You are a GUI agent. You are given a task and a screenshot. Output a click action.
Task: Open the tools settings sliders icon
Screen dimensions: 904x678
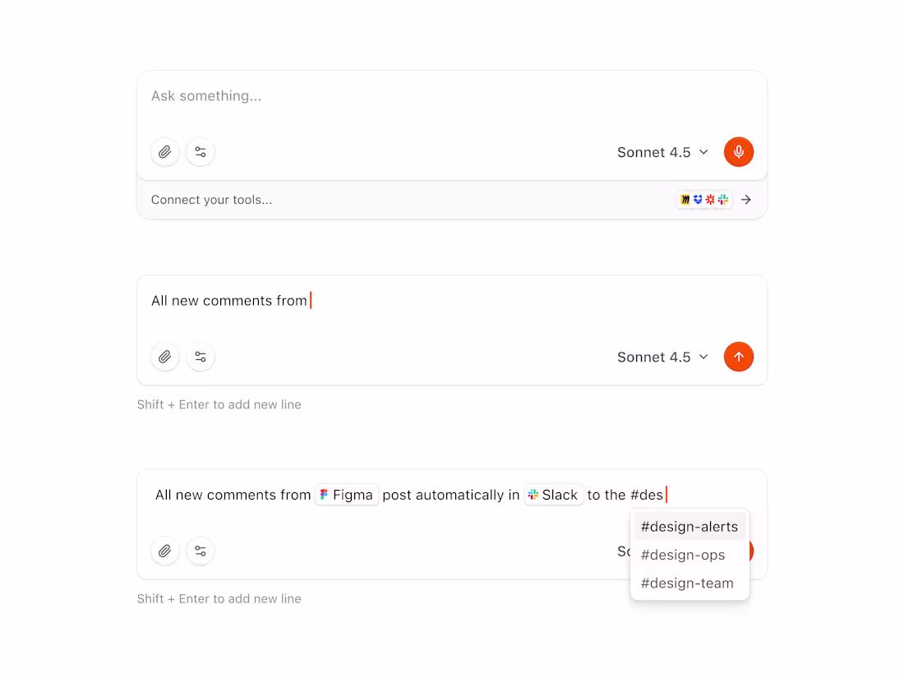coord(201,152)
